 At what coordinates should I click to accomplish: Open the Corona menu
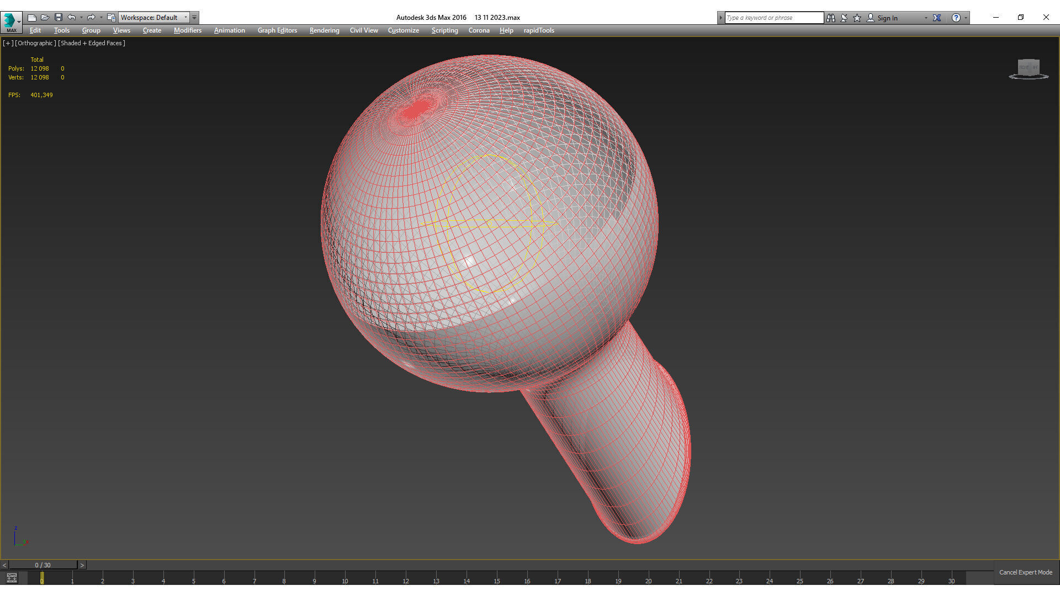[479, 30]
